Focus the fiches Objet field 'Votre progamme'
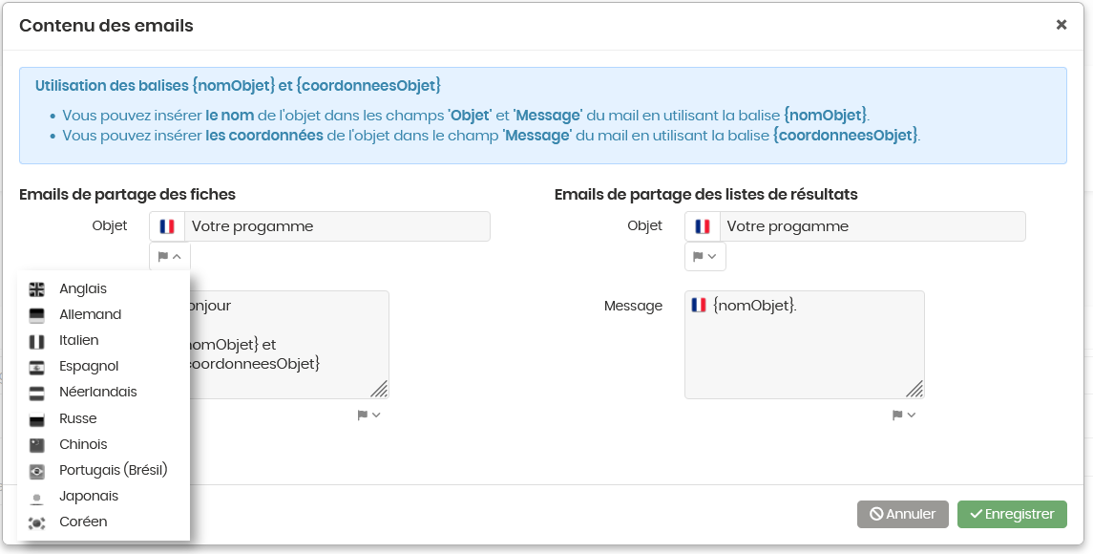Image resolution: width=1093 pixels, height=554 pixels. [337, 226]
